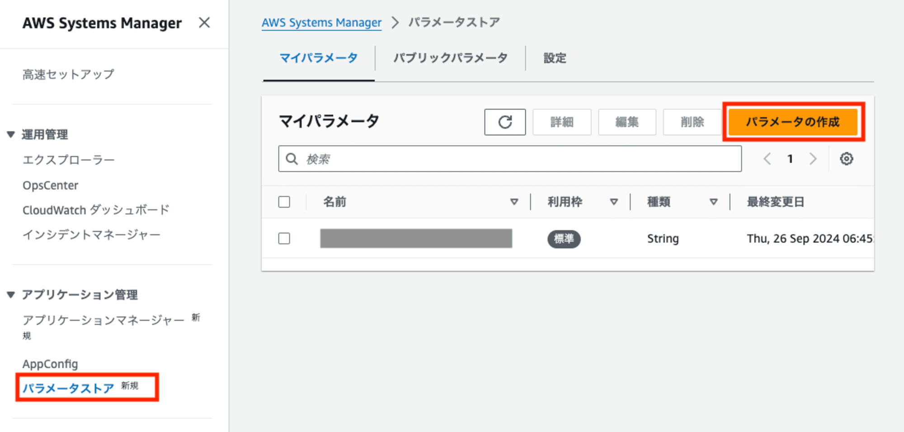Go to the next page arrow
904x432 pixels.
(813, 159)
